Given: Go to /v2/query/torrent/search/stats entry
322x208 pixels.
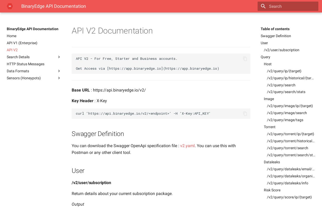Looking at the screenshot, I should click(291, 155).
